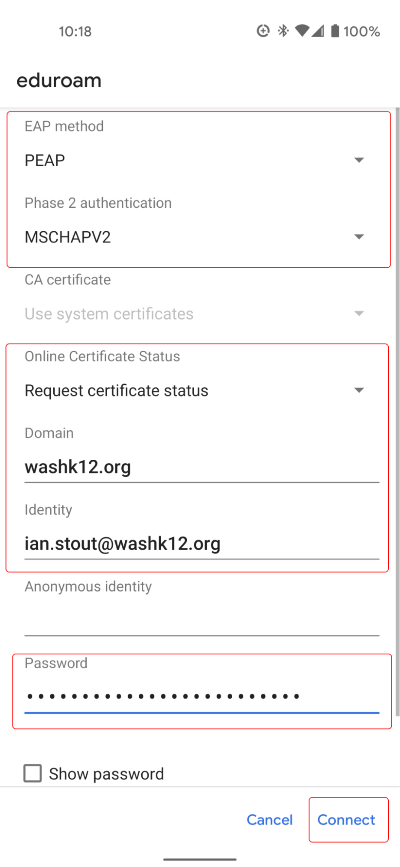Select the Password input field
Screen dimensions: 400x867
coord(202,697)
